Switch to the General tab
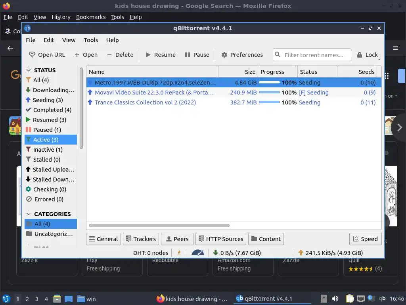The image size is (406, 305). point(103,239)
